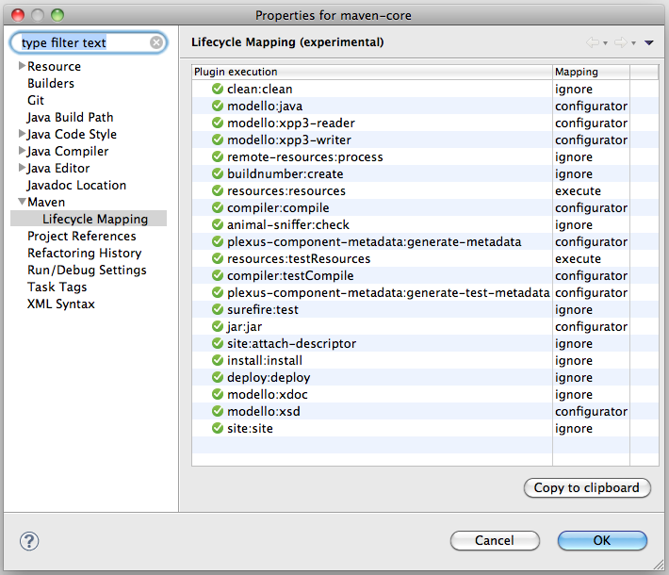The width and height of the screenshot is (669, 575).
Task: Click the green check icon beside resources:resources
Action: (x=218, y=190)
